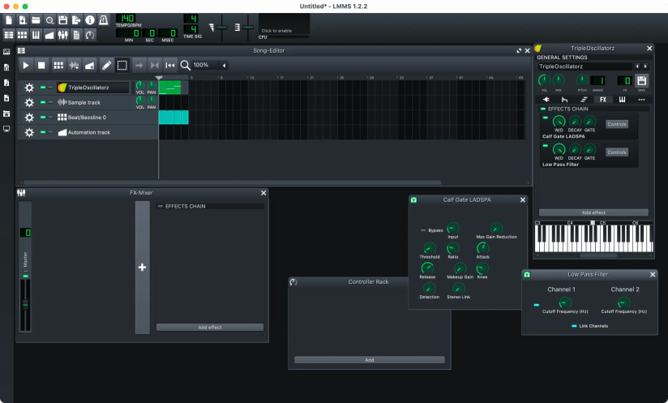Viewport: 668px width, 403px height.
Task: Open the instrument plugins sidebar tab
Action: 6,52
